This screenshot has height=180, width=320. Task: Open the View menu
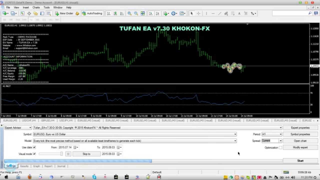point(16,7)
